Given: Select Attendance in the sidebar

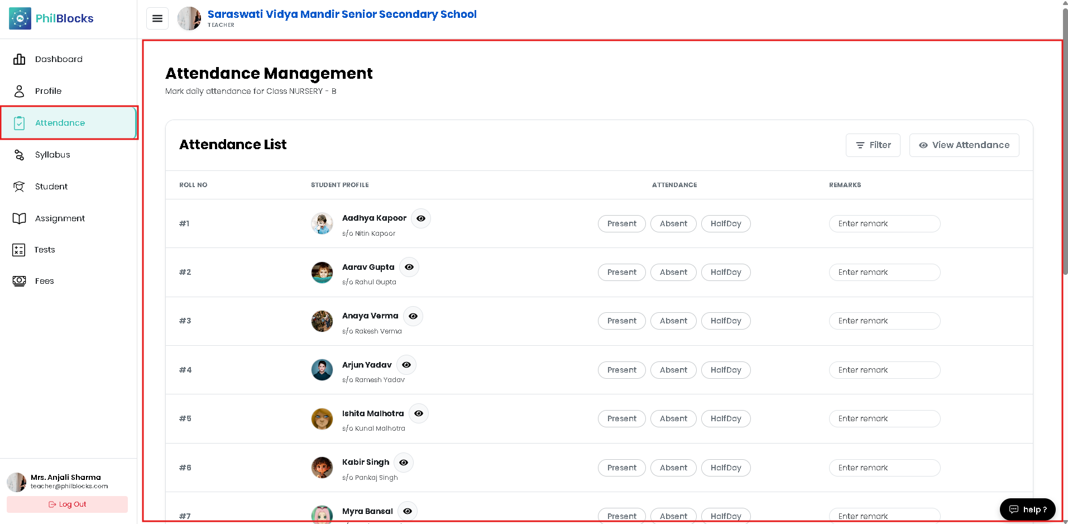Looking at the screenshot, I should click(x=68, y=123).
